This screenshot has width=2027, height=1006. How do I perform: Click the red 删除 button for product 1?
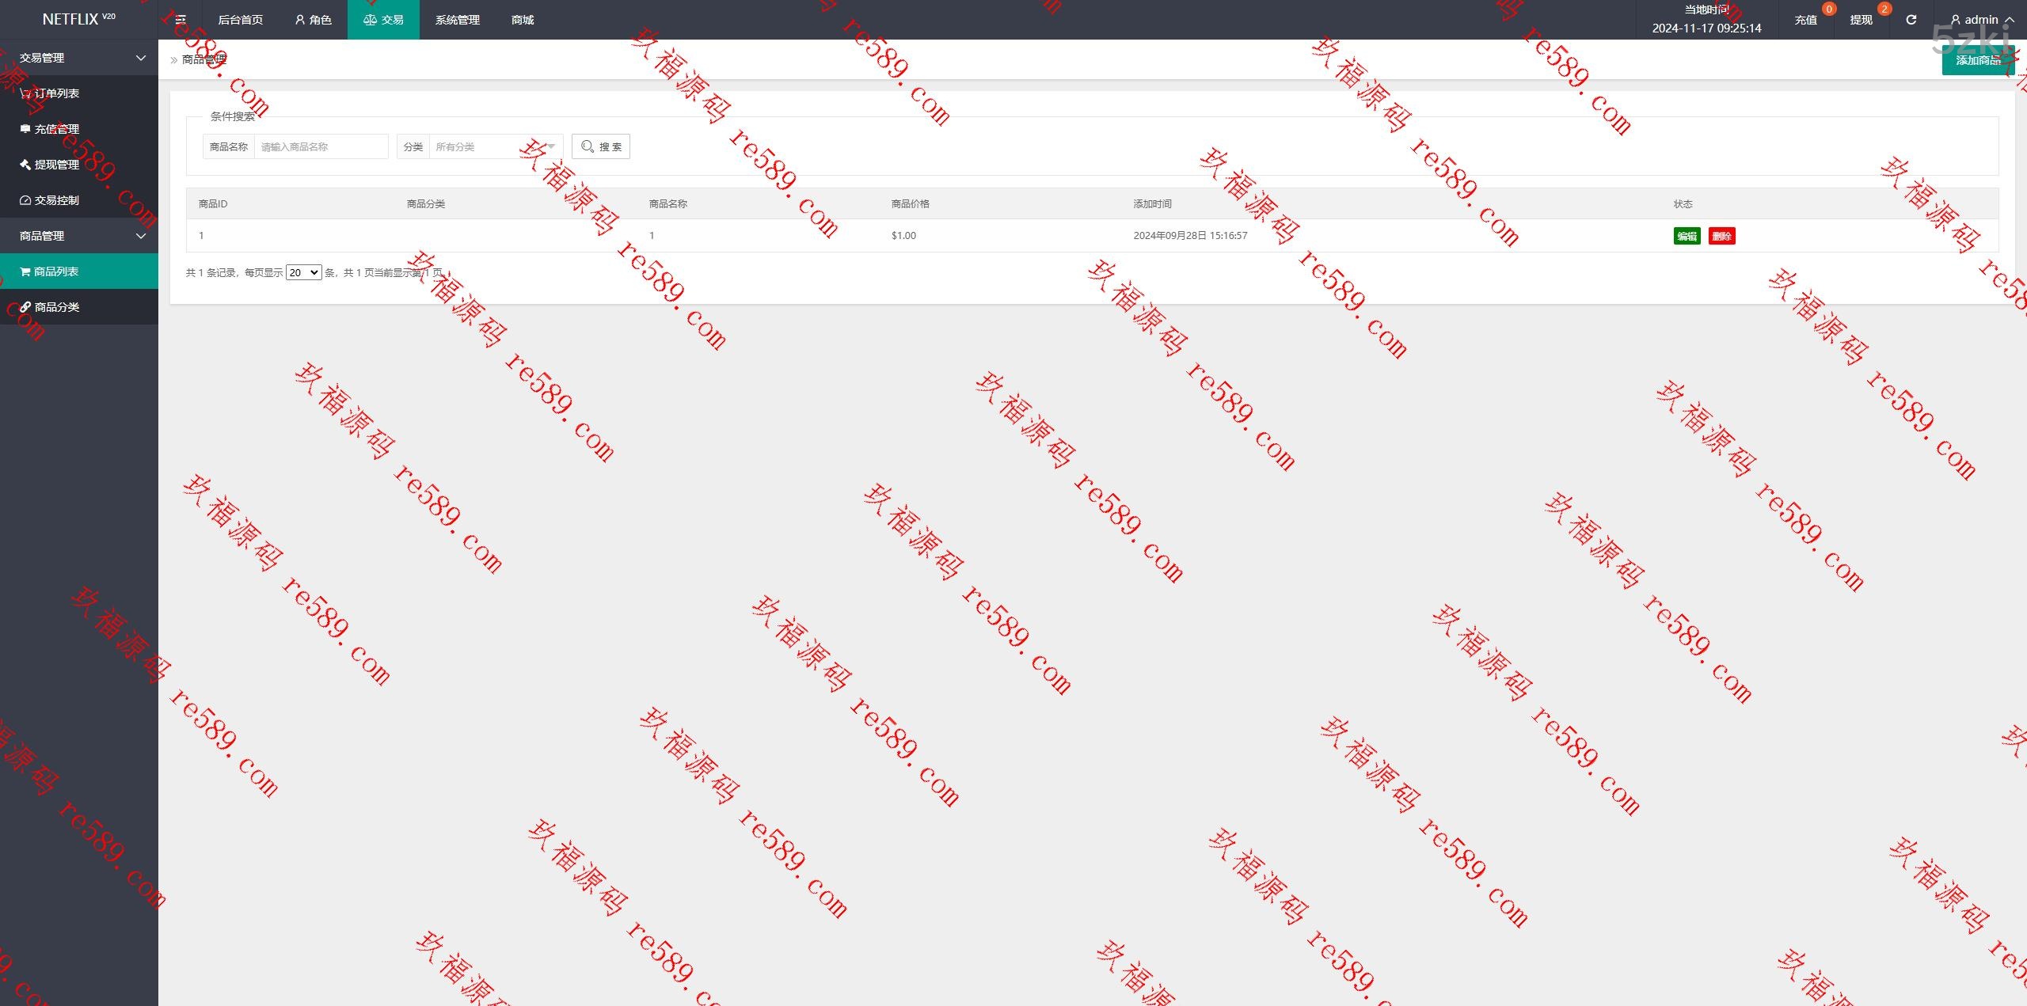[1721, 236]
